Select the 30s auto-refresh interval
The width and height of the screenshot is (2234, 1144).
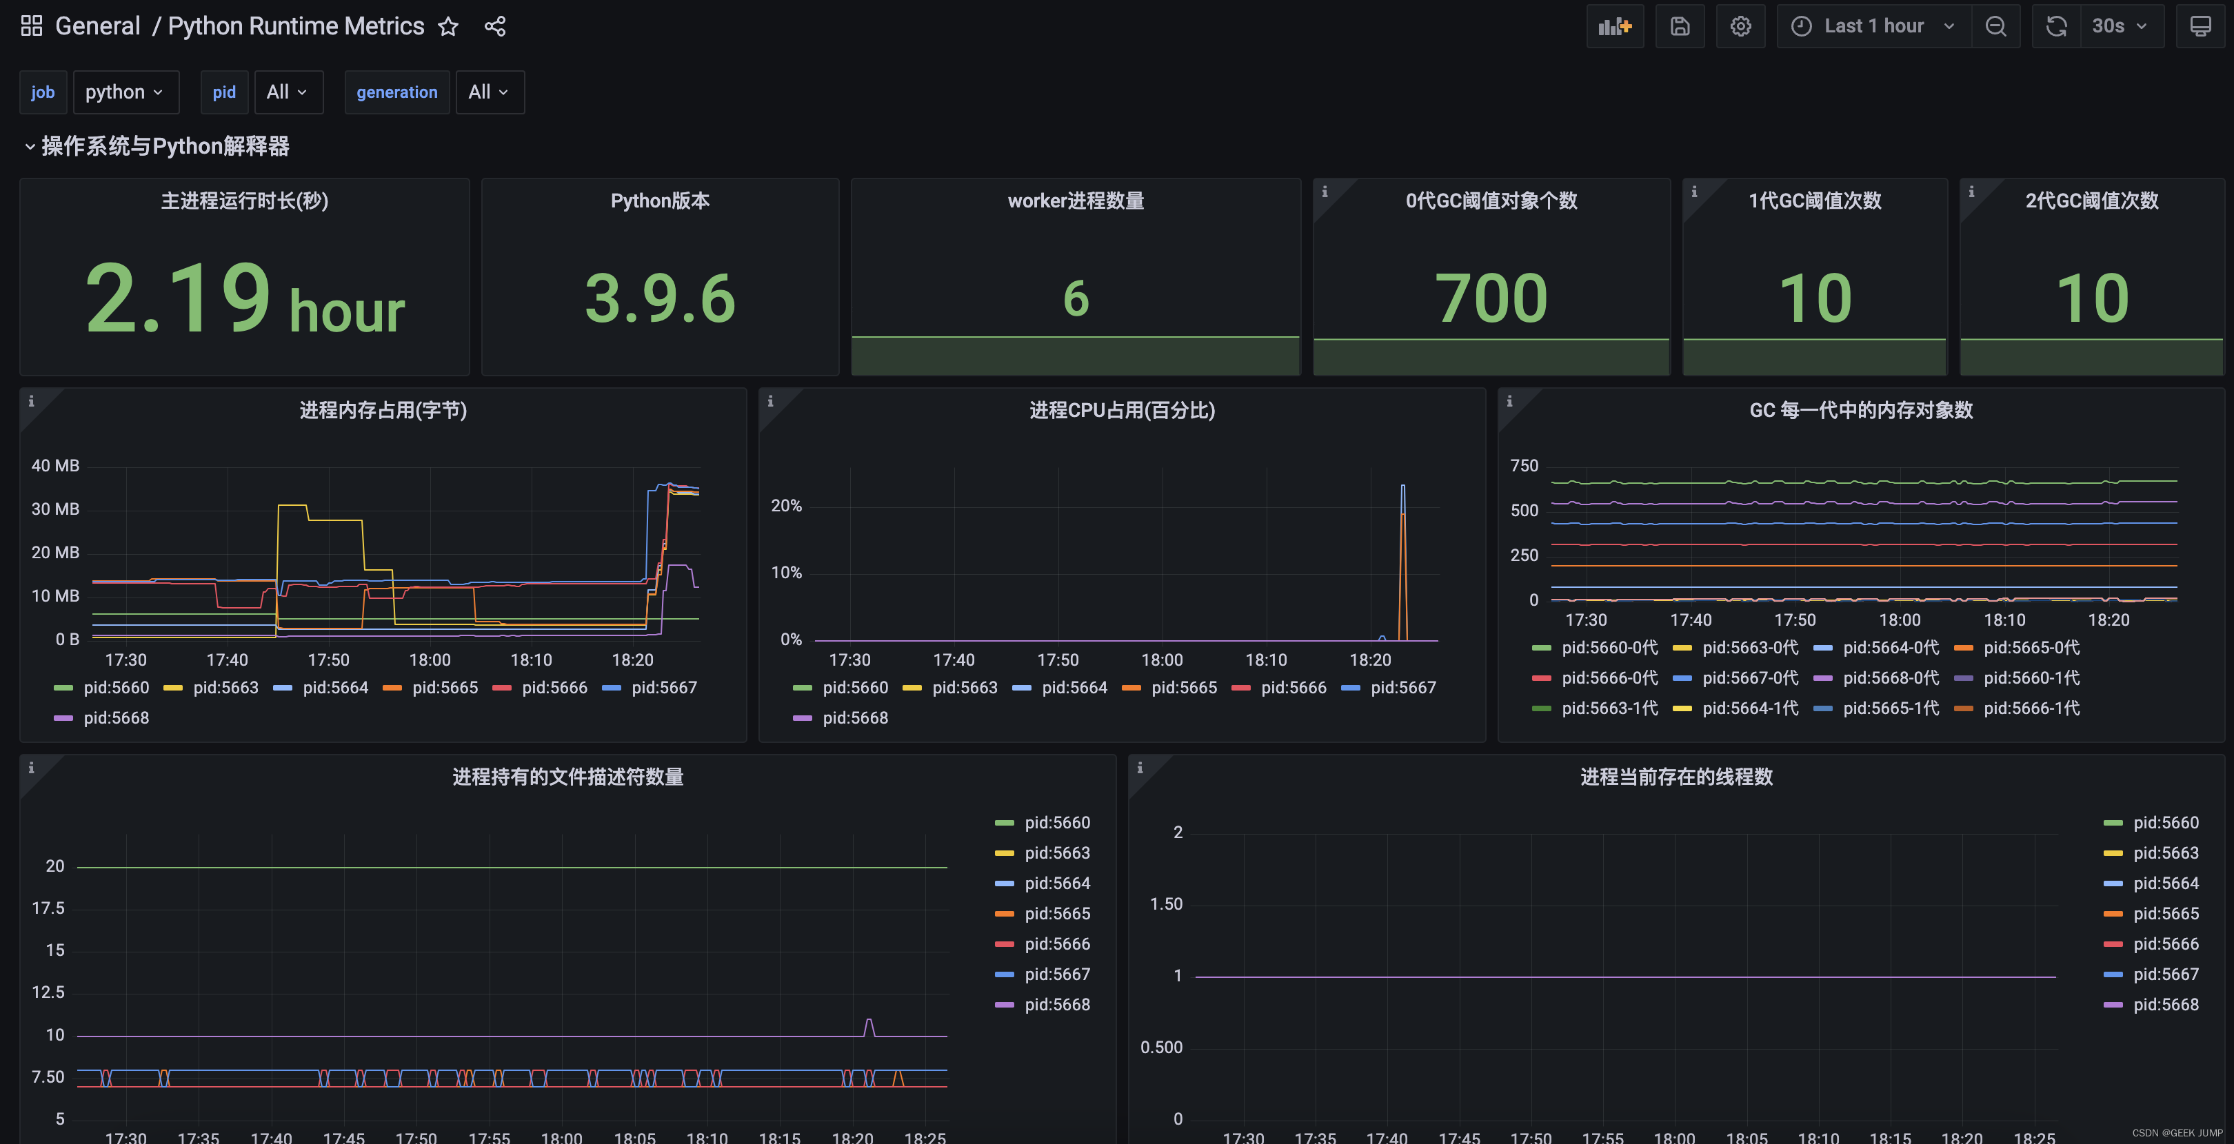[2117, 25]
